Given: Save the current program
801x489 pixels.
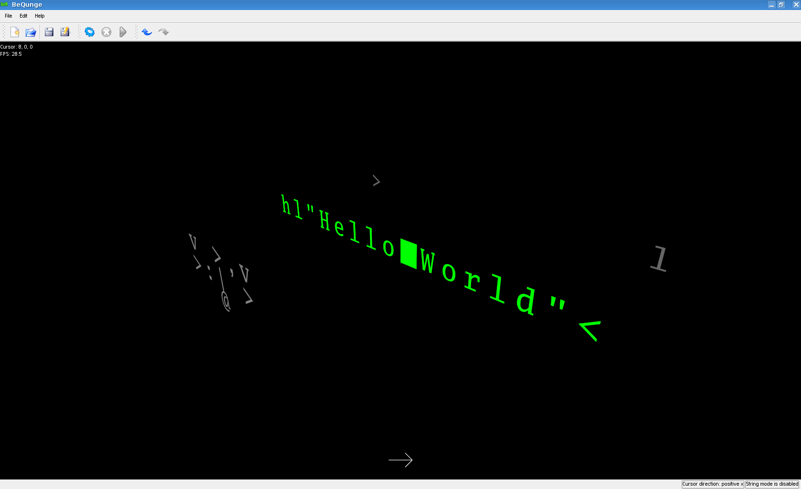Looking at the screenshot, I should click(49, 32).
